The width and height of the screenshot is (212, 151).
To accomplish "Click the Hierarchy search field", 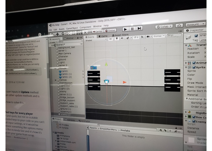I will [x=70, y=41].
